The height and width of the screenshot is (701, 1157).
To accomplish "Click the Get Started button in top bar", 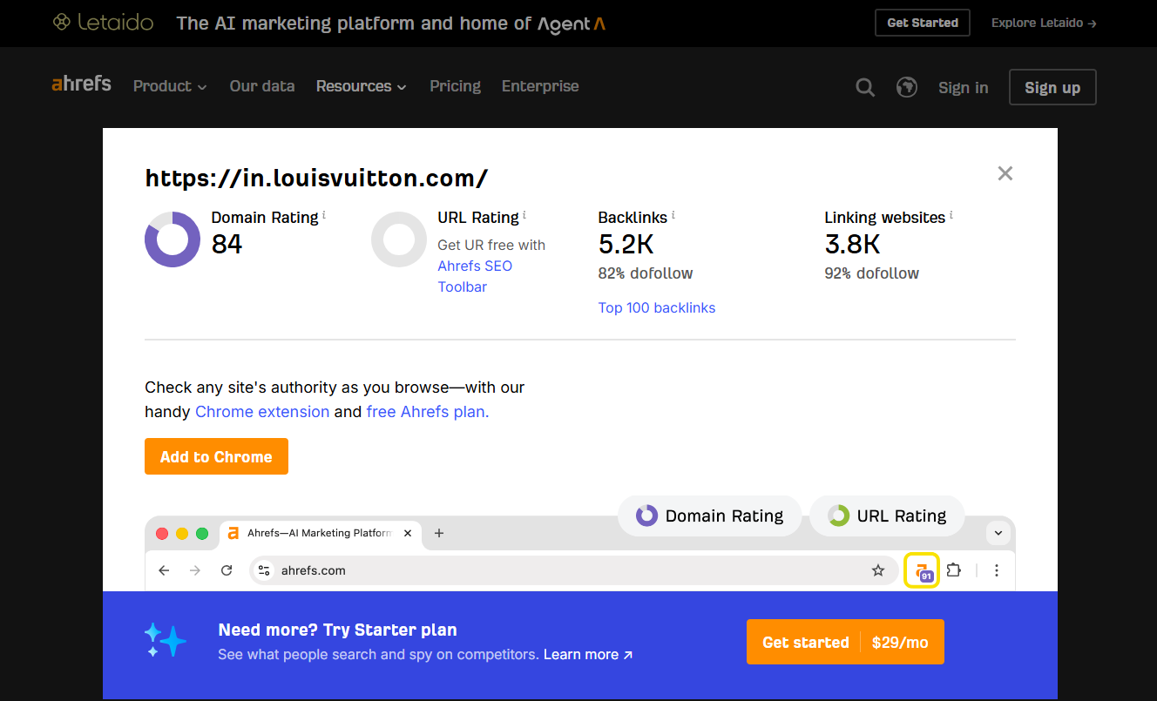I will 923,23.
